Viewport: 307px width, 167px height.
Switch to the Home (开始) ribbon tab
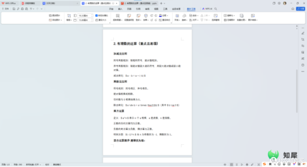pyautogui.click(x=111, y=9)
